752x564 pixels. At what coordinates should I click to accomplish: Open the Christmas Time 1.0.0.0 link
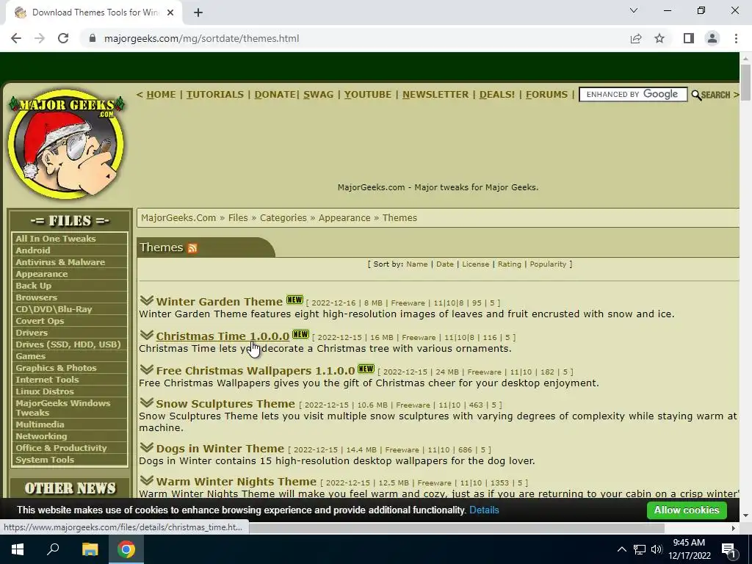(x=223, y=336)
